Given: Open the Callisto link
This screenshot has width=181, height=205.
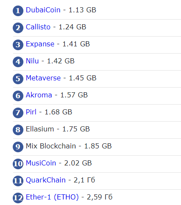Looking at the screenshot, I should pyautogui.click(x=38, y=27).
